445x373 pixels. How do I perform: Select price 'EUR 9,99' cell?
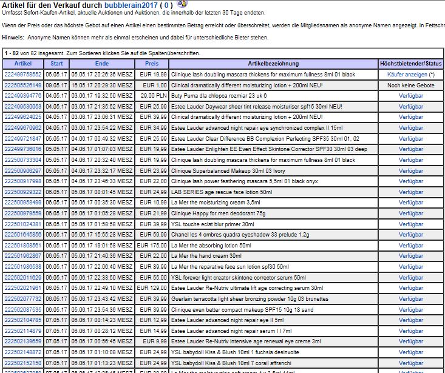click(155, 341)
